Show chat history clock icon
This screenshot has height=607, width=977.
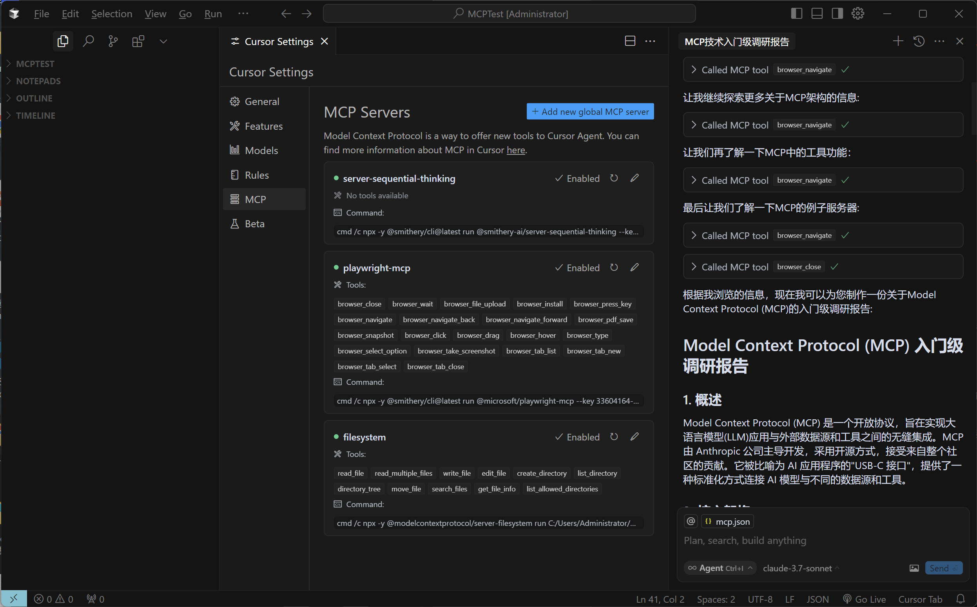pyautogui.click(x=919, y=41)
